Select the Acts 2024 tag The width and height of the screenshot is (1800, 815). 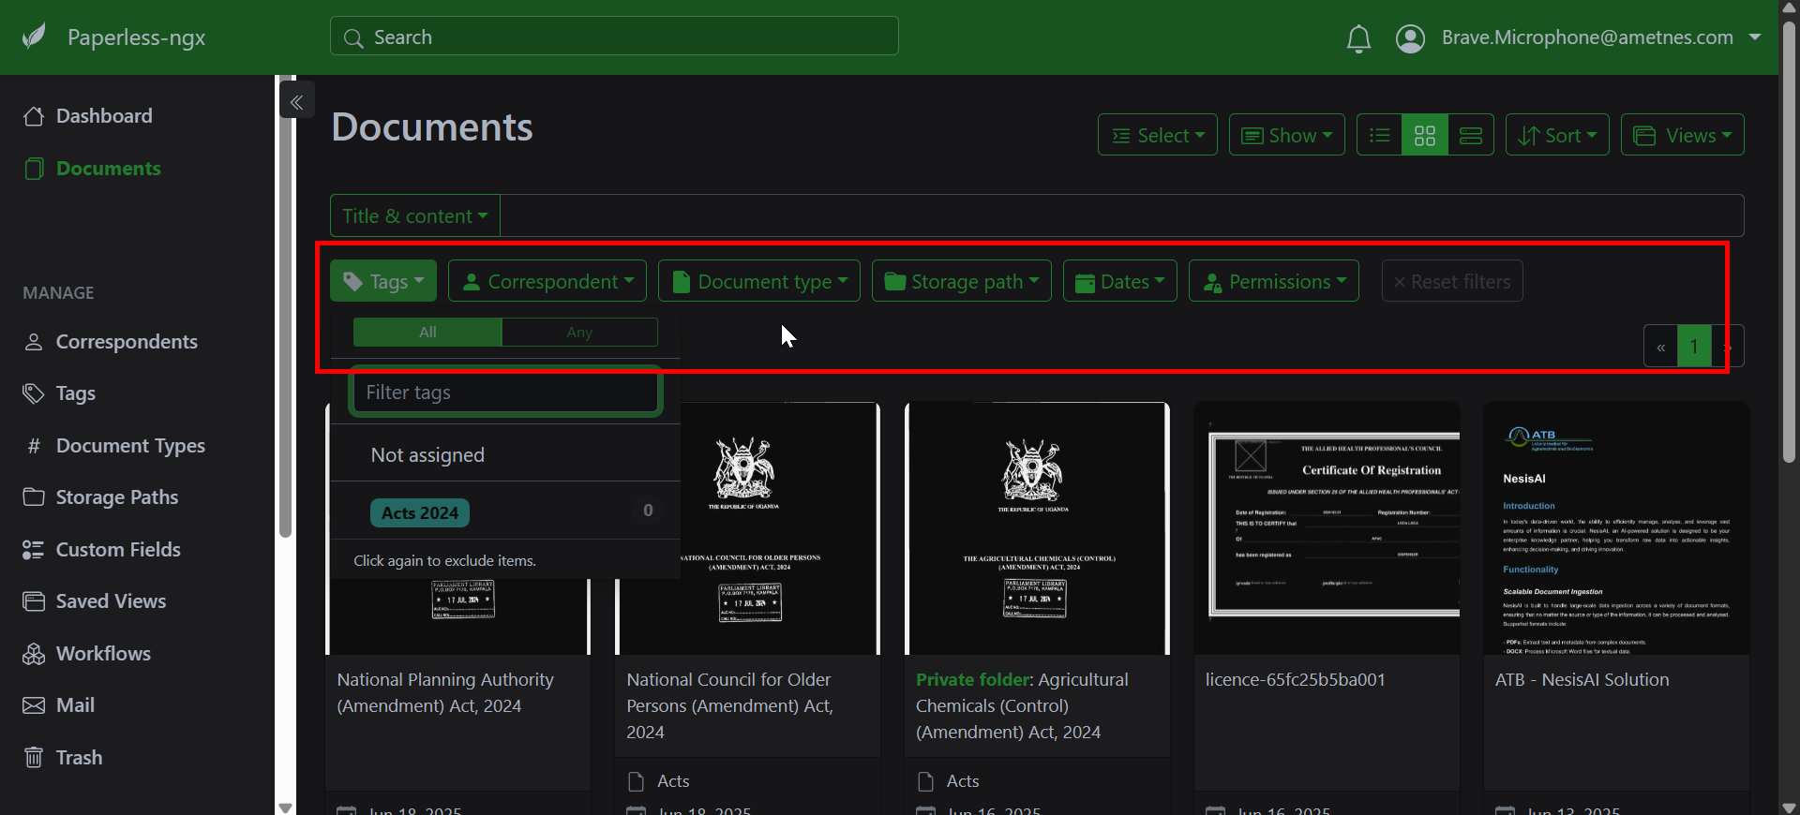pos(420,512)
